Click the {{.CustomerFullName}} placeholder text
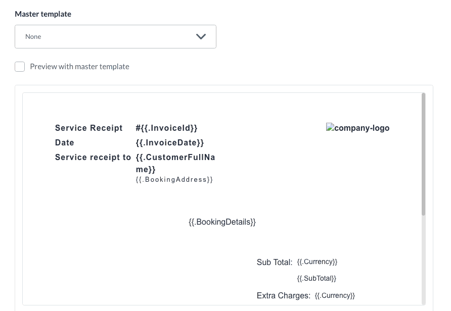 coord(175,163)
